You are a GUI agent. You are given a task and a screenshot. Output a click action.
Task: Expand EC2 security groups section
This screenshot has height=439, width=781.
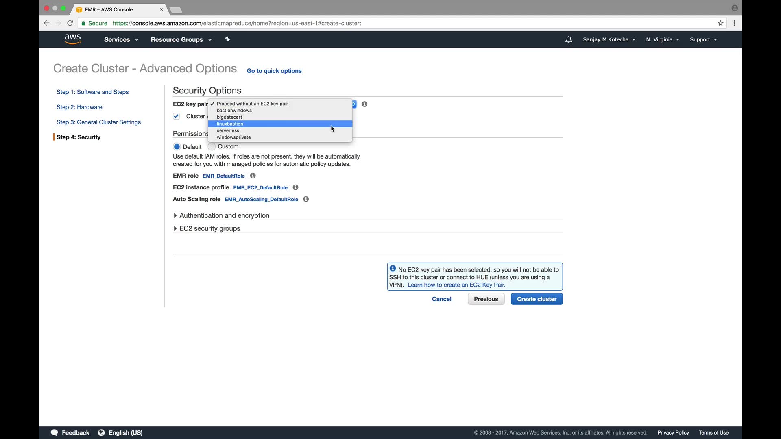click(x=209, y=228)
